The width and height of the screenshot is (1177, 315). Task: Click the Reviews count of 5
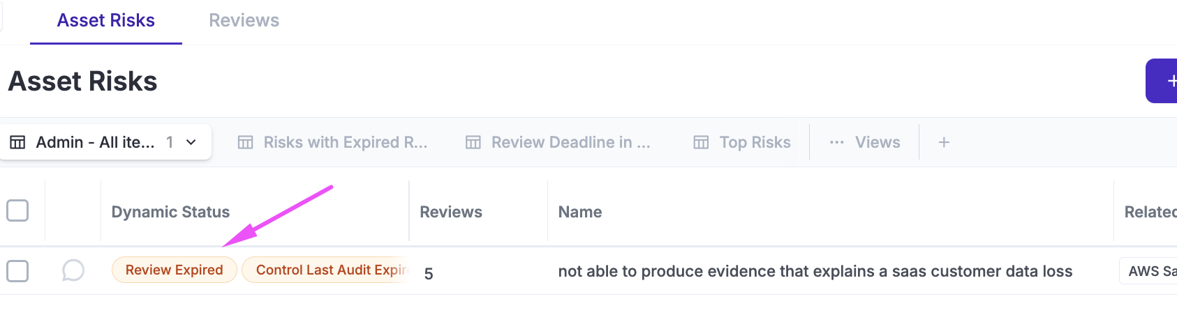point(429,273)
